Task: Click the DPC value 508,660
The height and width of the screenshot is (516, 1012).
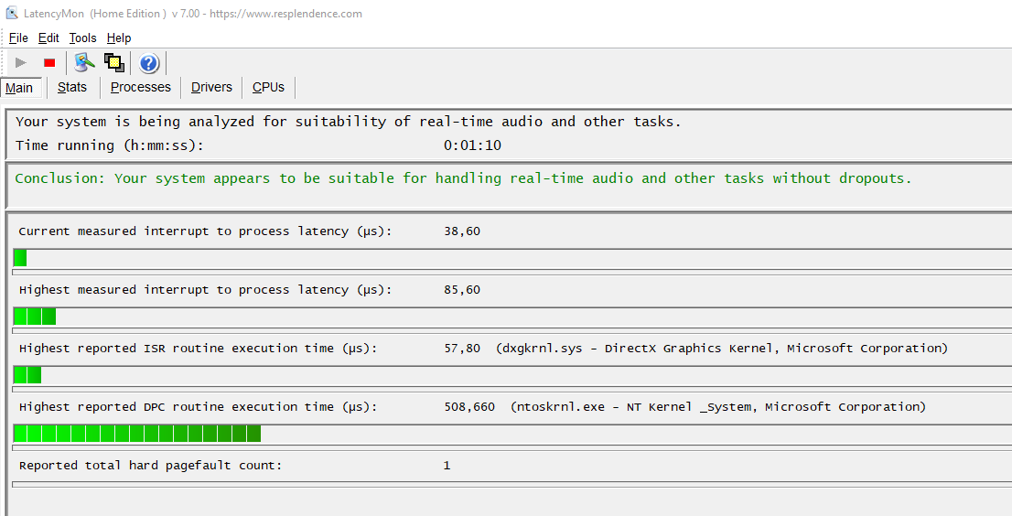Action: pos(470,407)
